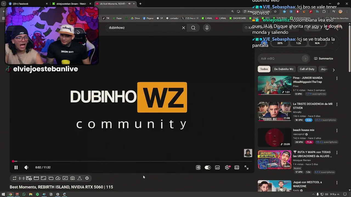Screen dimensions: 351x197
Task: Select the De Dubinho Wz chip
Action: click(284, 69)
